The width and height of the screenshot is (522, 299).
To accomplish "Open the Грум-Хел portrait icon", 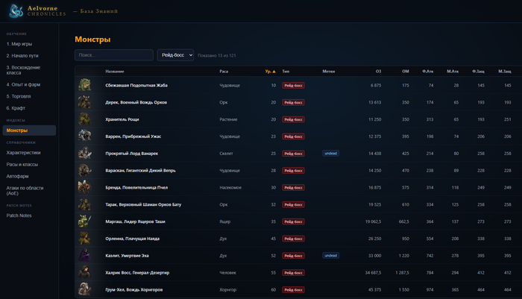I will pos(84,289).
